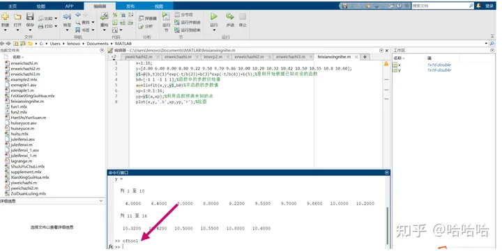Select HanShuYunSuan.m in Current Folder list

(x=26, y=118)
